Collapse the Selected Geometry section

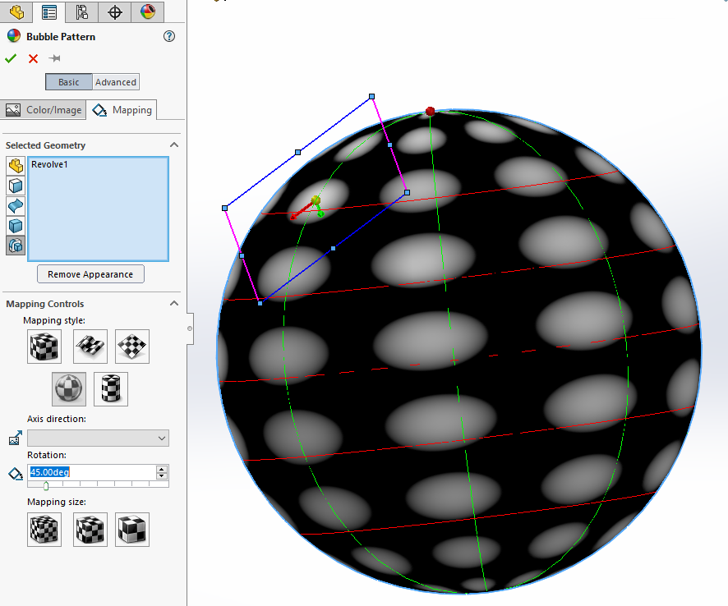(173, 145)
